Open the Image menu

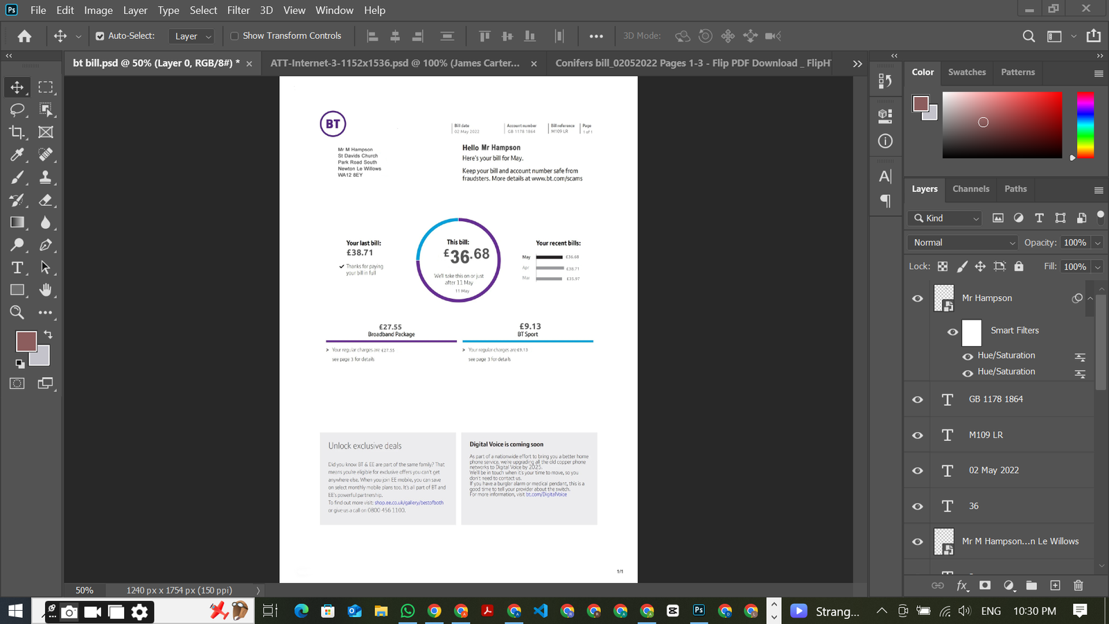pos(98,10)
